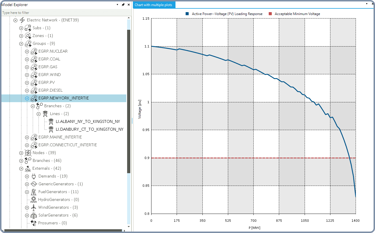Click the HydroGenerators turbine icon
Image resolution: width=375 pixels, height=233 pixels.
point(34,199)
